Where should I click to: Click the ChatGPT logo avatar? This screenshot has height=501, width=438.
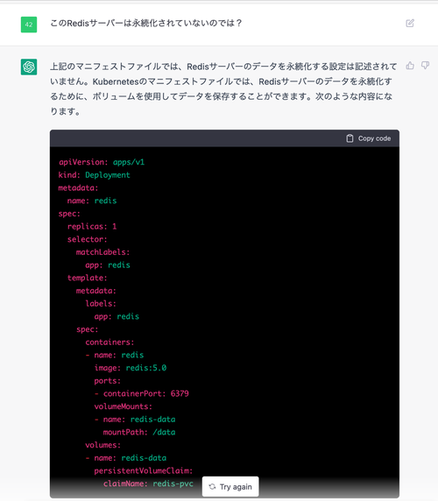pyautogui.click(x=29, y=67)
